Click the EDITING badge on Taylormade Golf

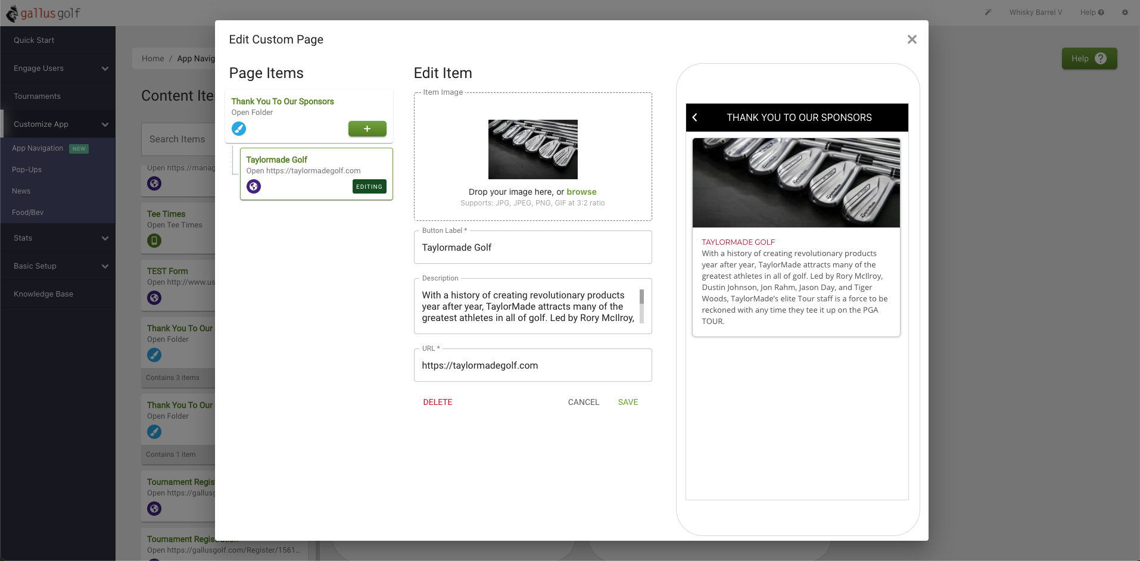(369, 186)
